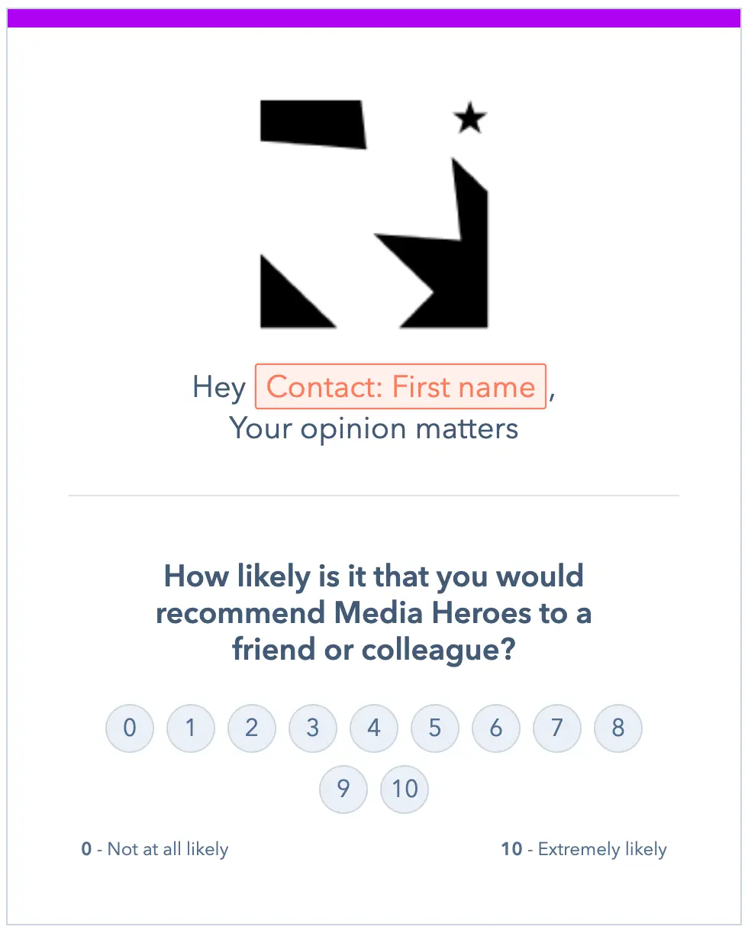Select rating 7 circle
The image size is (748, 930).
point(557,728)
